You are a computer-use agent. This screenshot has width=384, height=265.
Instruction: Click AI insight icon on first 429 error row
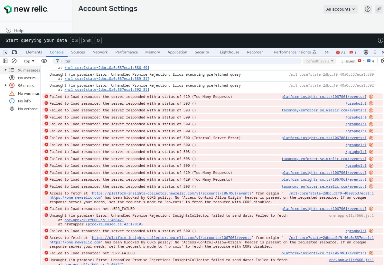[371, 97]
